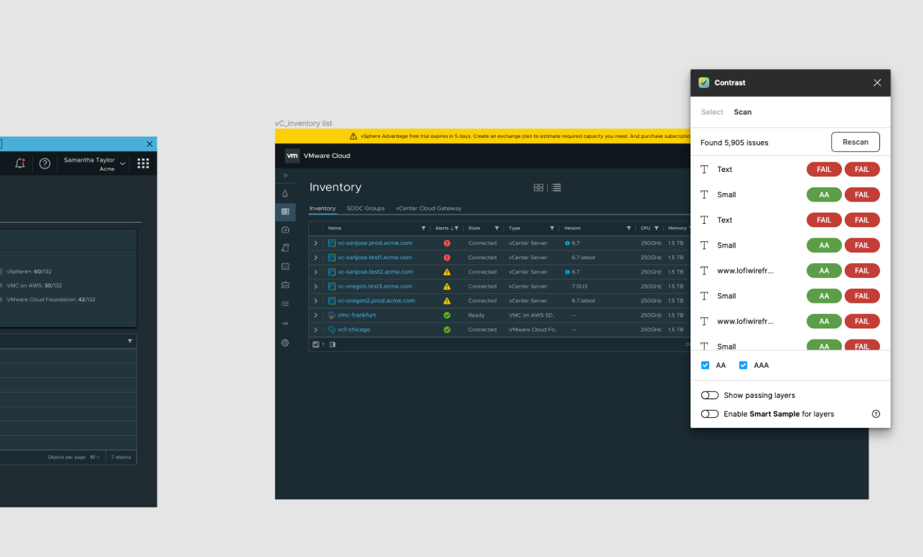
Task: Expand the vcf-chicago row
Action: (x=315, y=330)
